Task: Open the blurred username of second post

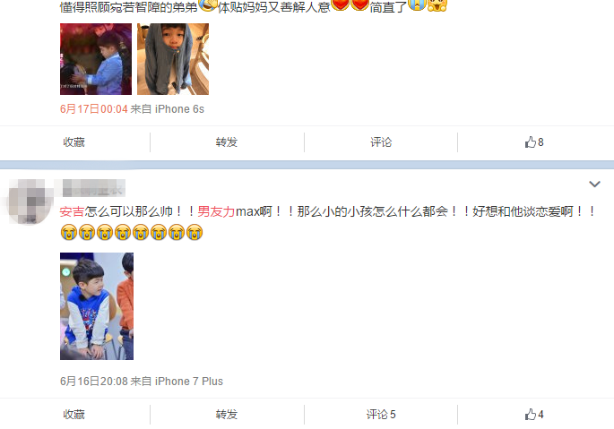Action: click(94, 188)
